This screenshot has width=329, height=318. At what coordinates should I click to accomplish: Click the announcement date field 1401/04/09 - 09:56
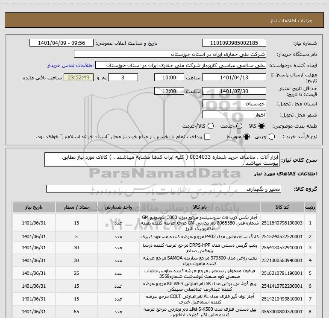pyautogui.click(x=62, y=43)
